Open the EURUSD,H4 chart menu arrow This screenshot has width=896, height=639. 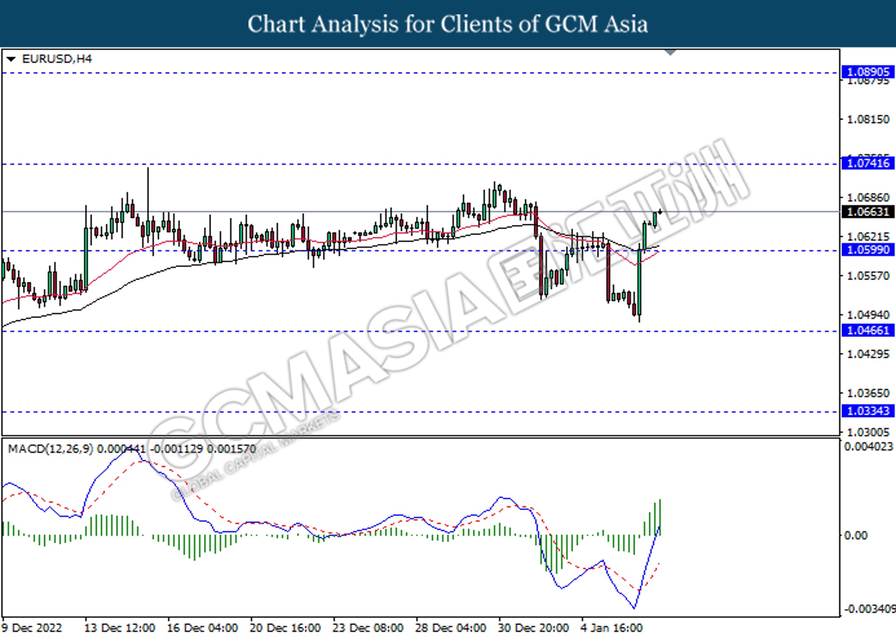[11, 59]
